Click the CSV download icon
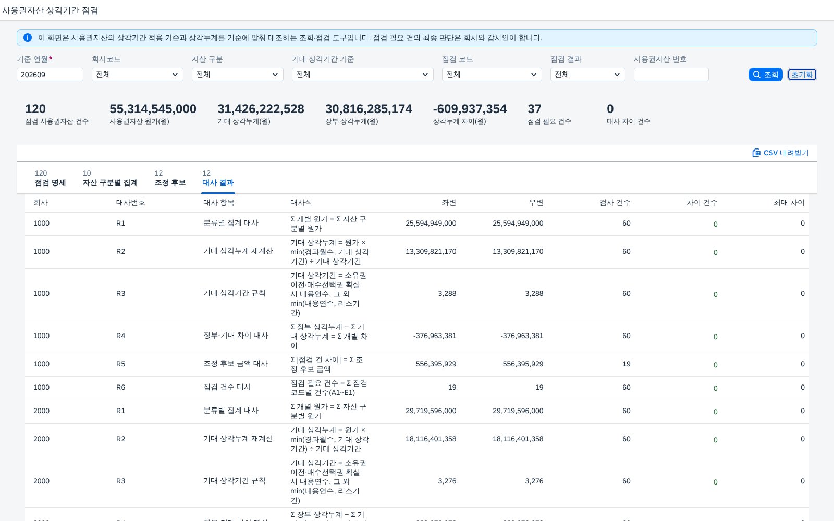 (x=756, y=153)
